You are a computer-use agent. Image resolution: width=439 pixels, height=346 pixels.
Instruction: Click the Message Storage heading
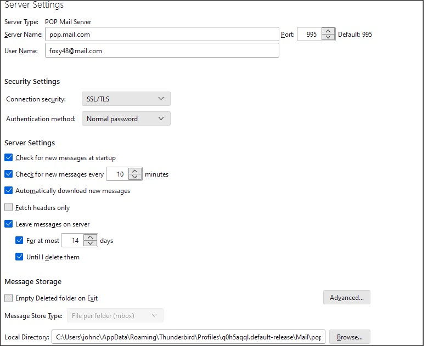point(33,281)
